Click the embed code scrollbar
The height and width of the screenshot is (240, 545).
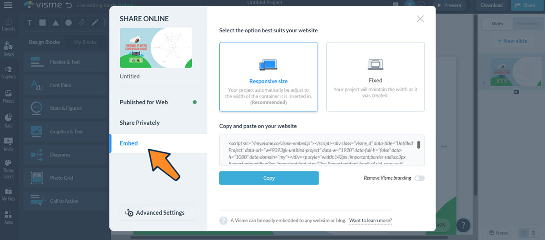[x=418, y=145]
